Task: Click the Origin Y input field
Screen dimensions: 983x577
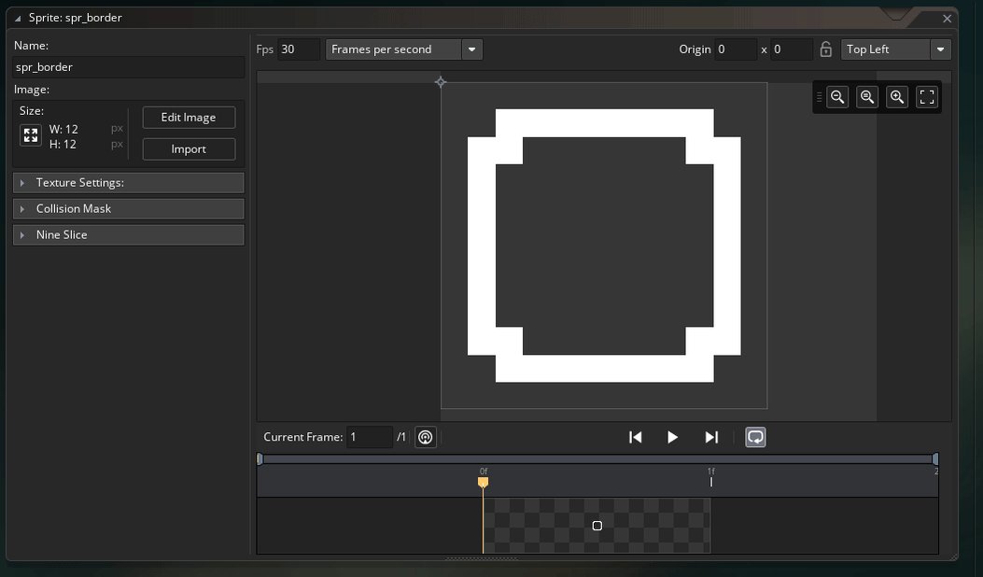Action: (x=792, y=49)
